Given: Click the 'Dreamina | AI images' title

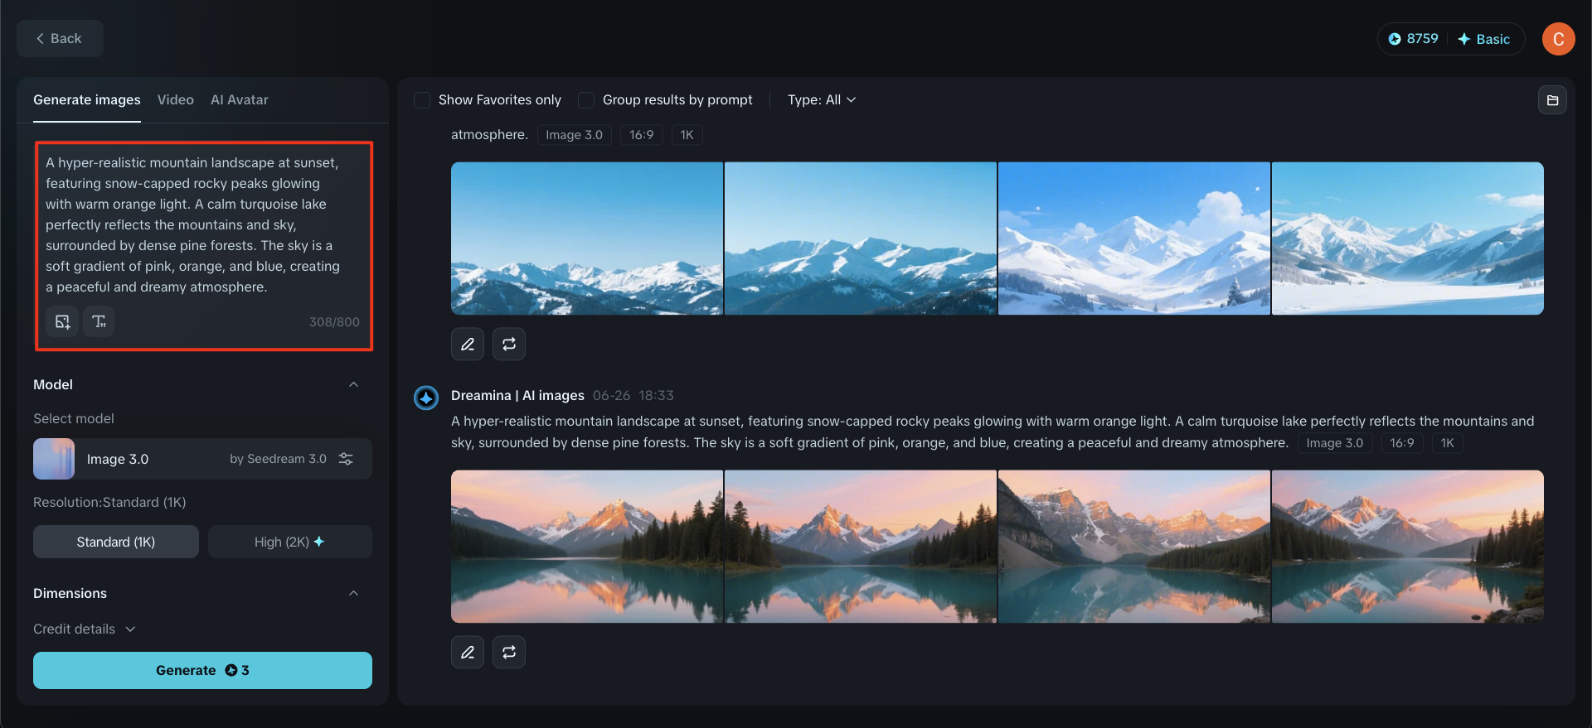Looking at the screenshot, I should [517, 396].
